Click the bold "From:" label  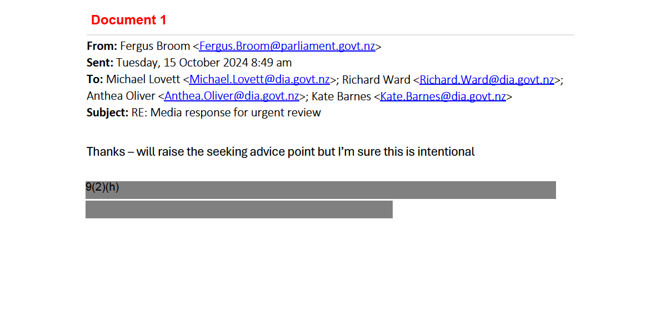tap(102, 46)
